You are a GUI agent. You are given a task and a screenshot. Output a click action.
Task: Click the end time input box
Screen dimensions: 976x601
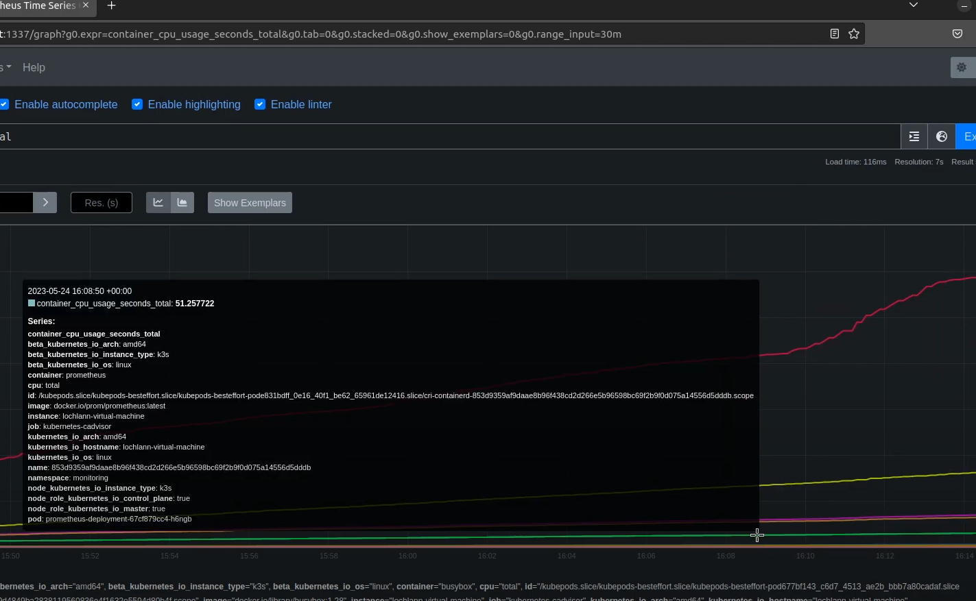pyautogui.click(x=16, y=202)
